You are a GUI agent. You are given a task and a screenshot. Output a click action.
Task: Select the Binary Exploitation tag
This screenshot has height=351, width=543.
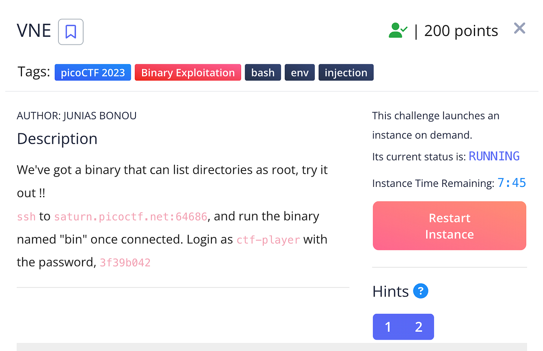pyautogui.click(x=188, y=72)
